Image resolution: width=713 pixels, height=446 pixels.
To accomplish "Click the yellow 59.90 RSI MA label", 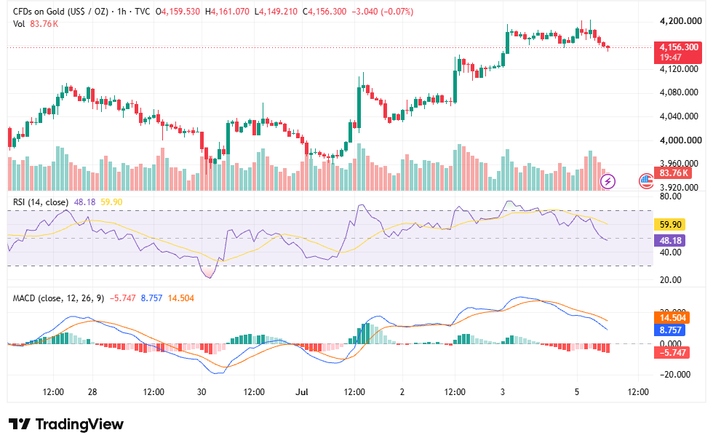I will (669, 225).
